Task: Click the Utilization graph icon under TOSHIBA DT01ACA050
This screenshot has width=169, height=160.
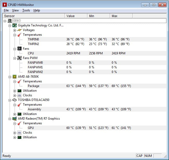Action: [x=19, y=114]
